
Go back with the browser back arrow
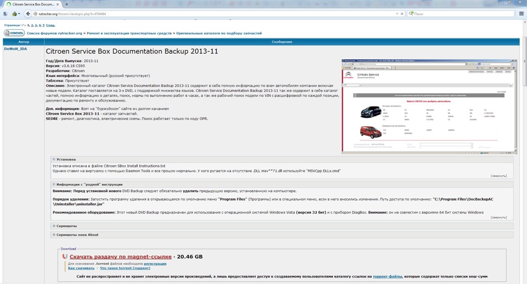click(28, 14)
